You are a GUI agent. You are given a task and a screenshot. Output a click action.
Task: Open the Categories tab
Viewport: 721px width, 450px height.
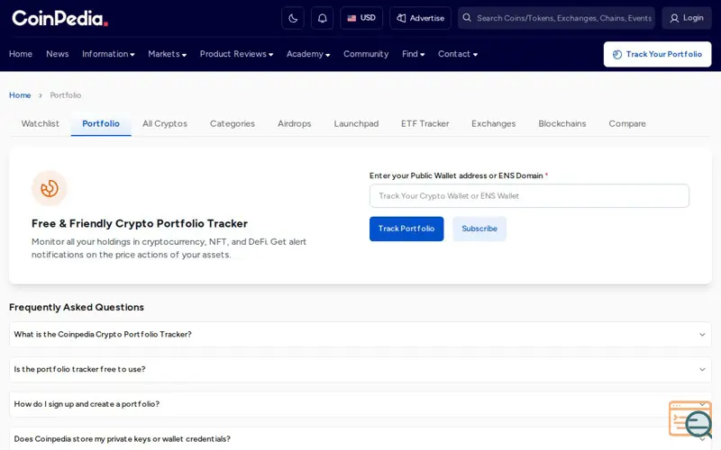pyautogui.click(x=233, y=124)
